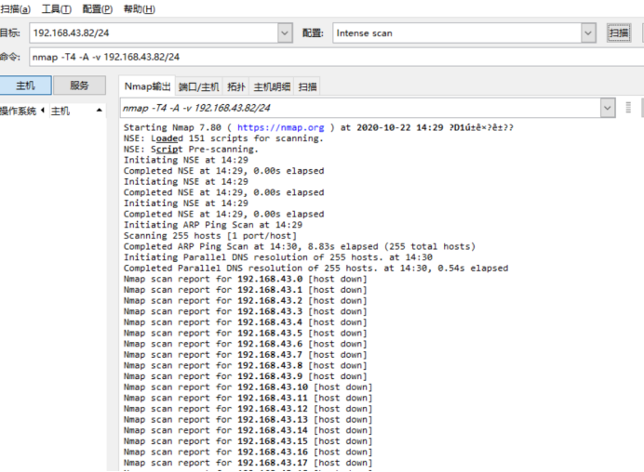Sort by 操作系统 column header
This screenshot has height=472, width=644.
22,111
